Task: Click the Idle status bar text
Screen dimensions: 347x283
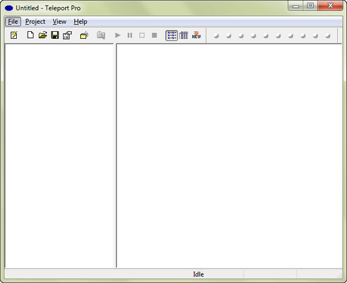Action: [198, 274]
